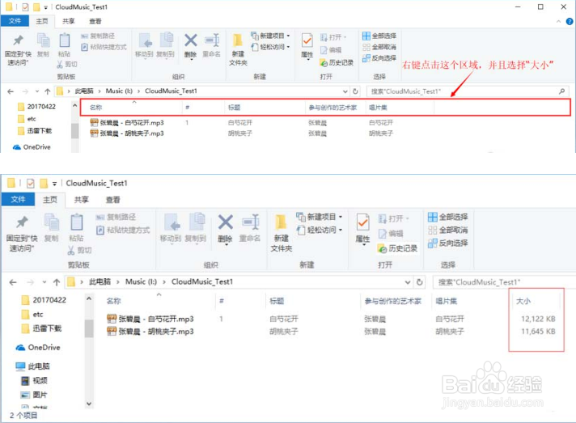
Task: Switch to View (查看) tab in bottom window
Action: point(112,200)
